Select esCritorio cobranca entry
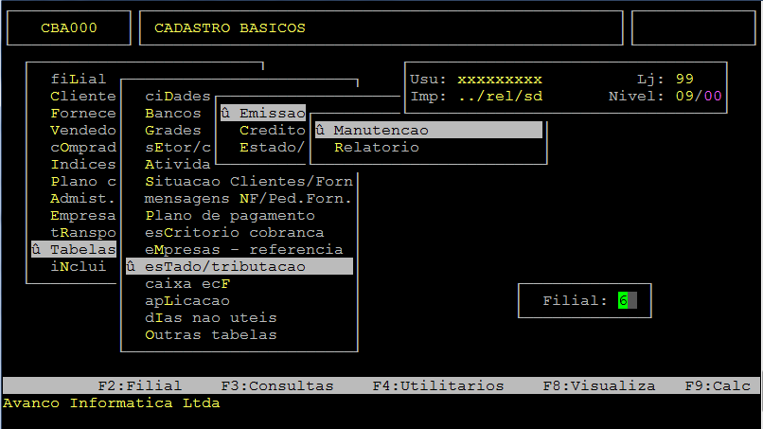Screen dimensions: 763x429 (x=234, y=232)
